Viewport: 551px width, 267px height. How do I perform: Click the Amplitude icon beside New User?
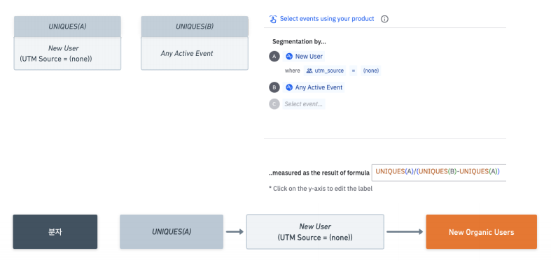(289, 57)
